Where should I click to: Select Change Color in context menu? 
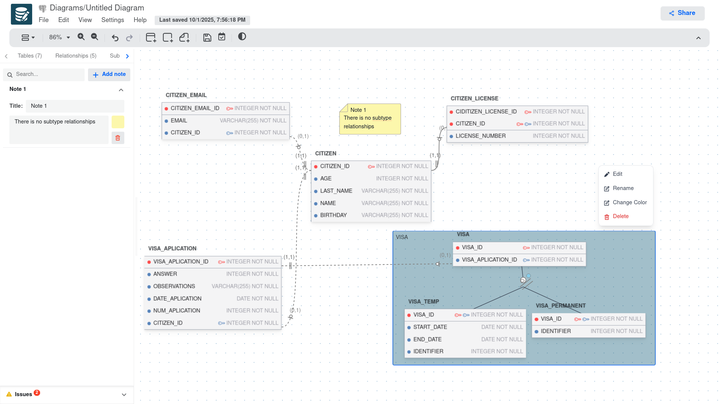[629, 202]
